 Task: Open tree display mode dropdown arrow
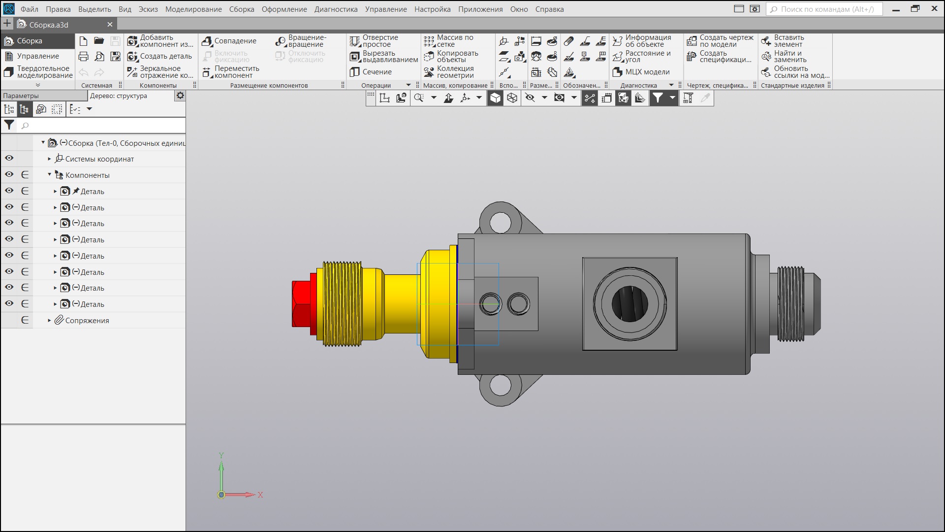89,109
